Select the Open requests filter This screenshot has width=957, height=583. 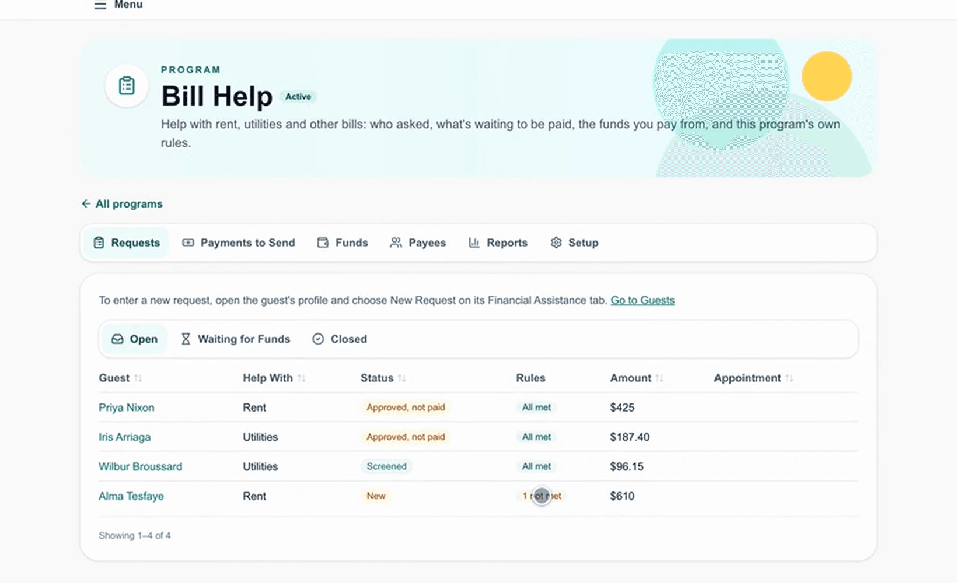pyautogui.click(x=134, y=339)
